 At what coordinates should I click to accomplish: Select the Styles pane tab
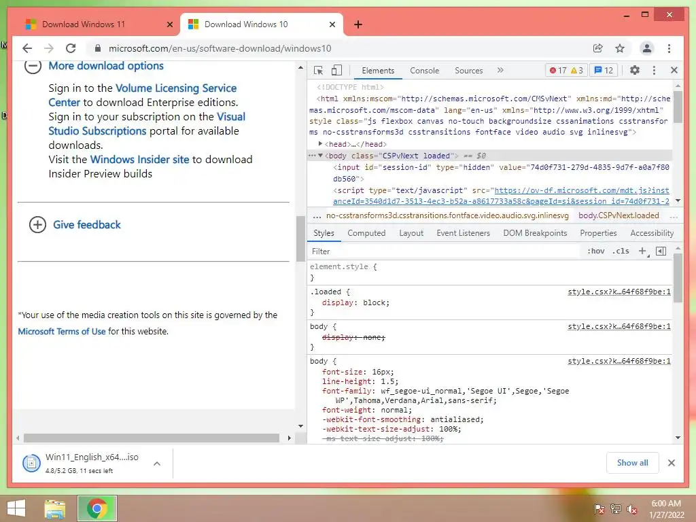(x=324, y=233)
